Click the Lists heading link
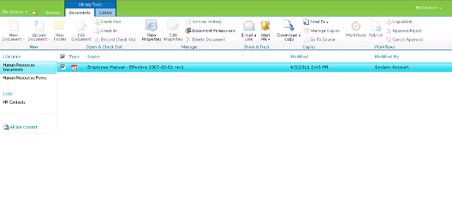The image size is (452, 203). click(8, 94)
